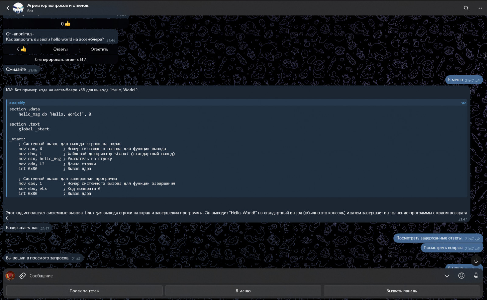
Task: Open Ответы for the assembler question
Action: click(60, 49)
